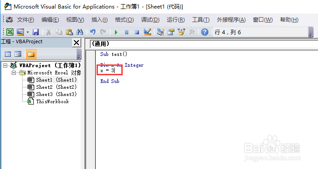This screenshot has height=169, width=318.
Task: Click the View Microsoft Excel toolbar icon
Action: (10, 32)
